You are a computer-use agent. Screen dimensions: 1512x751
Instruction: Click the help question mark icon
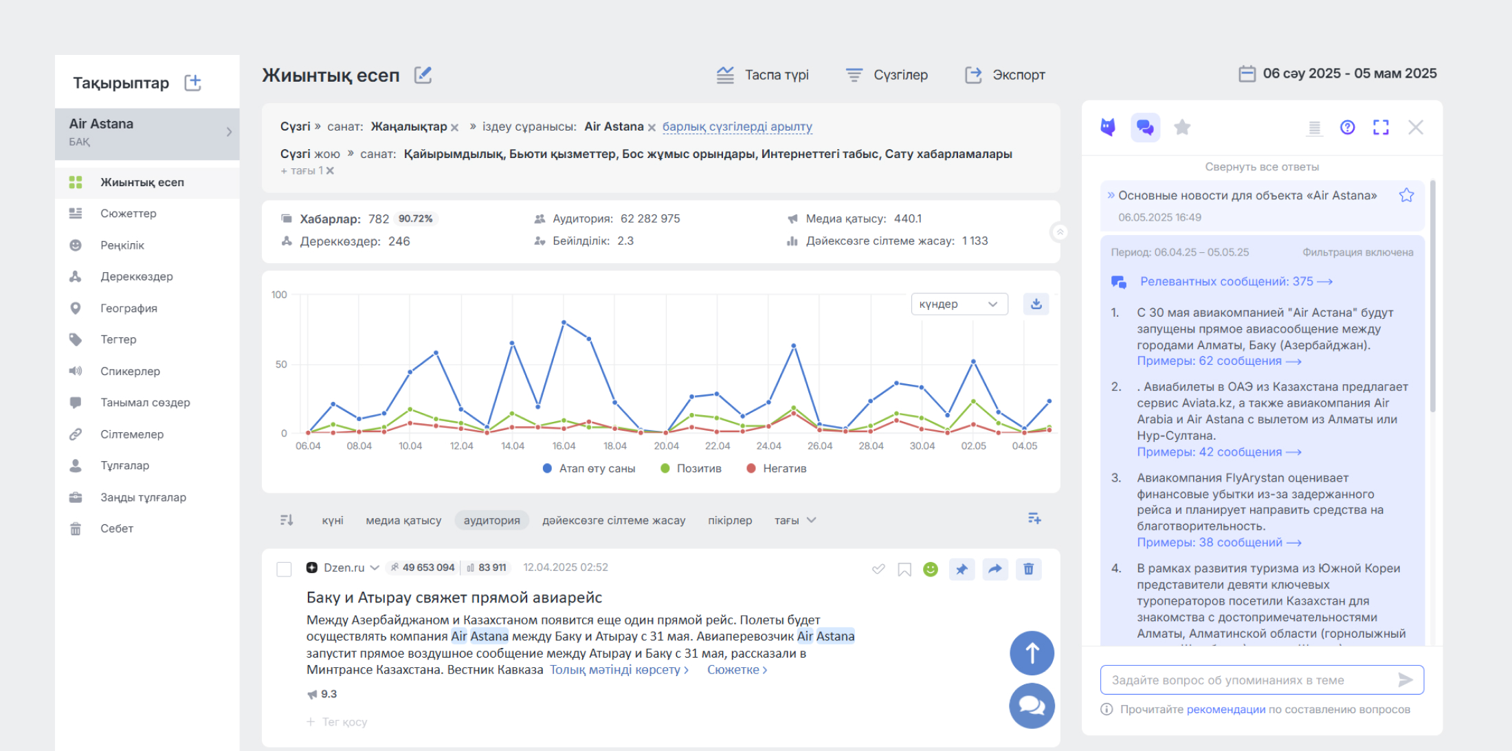click(x=1348, y=127)
